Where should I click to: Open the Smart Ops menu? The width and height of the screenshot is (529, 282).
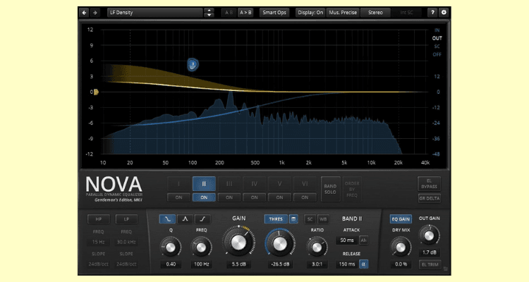click(x=274, y=13)
